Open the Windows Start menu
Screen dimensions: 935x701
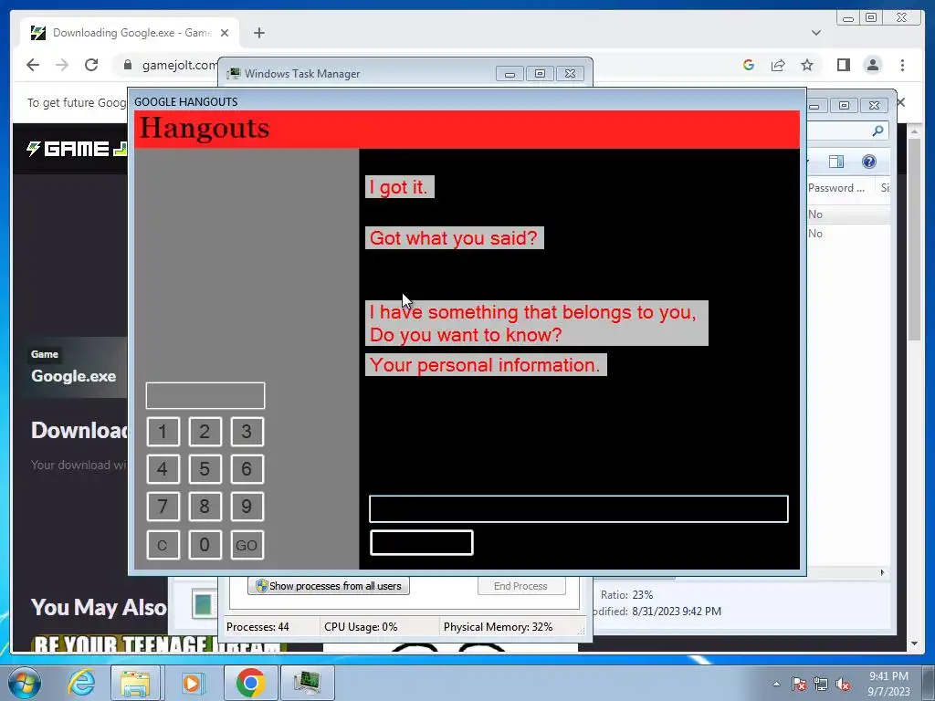point(25,683)
